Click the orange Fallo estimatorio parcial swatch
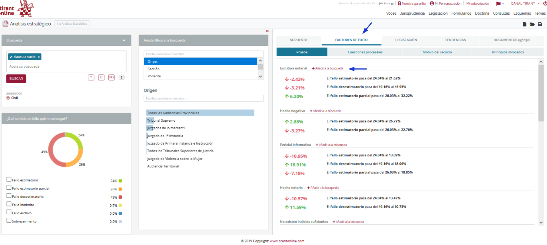This screenshot has width=547, height=245. pyautogui.click(x=120, y=189)
